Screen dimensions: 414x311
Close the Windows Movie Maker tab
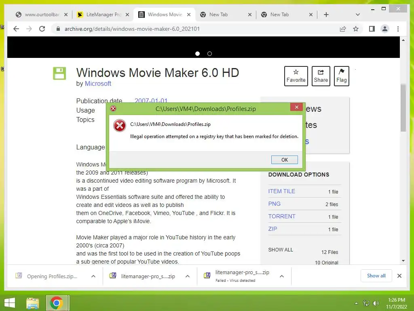point(189,15)
